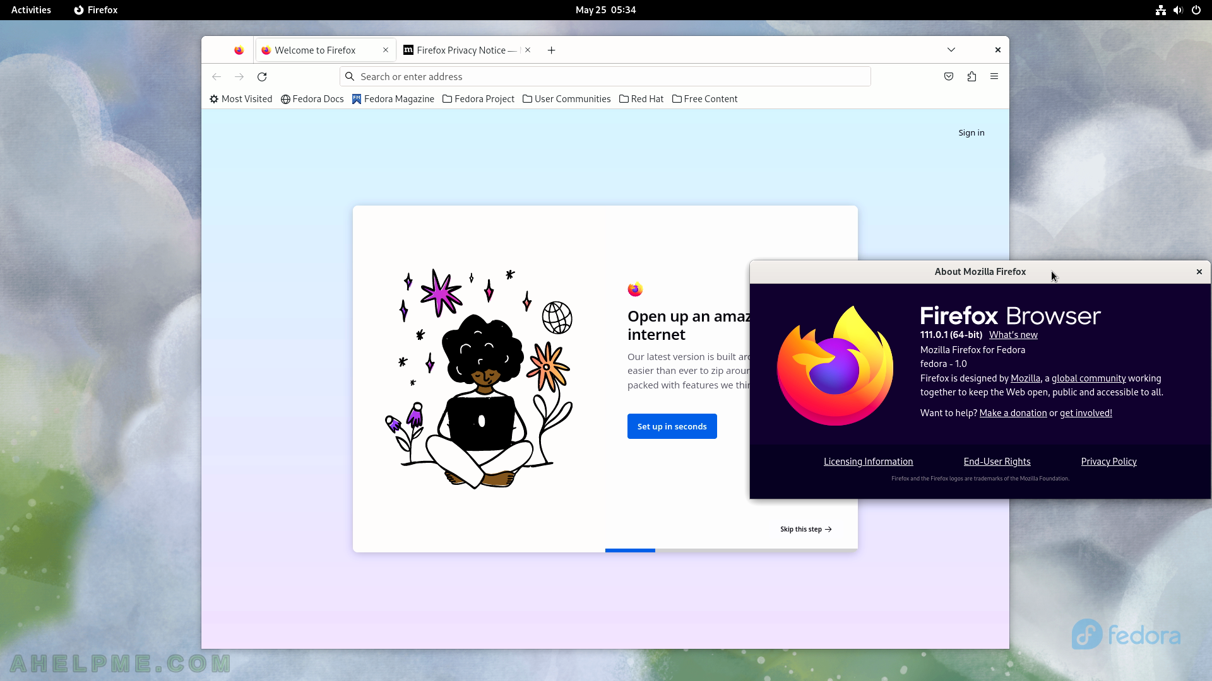
Task: Click get involved! link
Action: (1086, 413)
